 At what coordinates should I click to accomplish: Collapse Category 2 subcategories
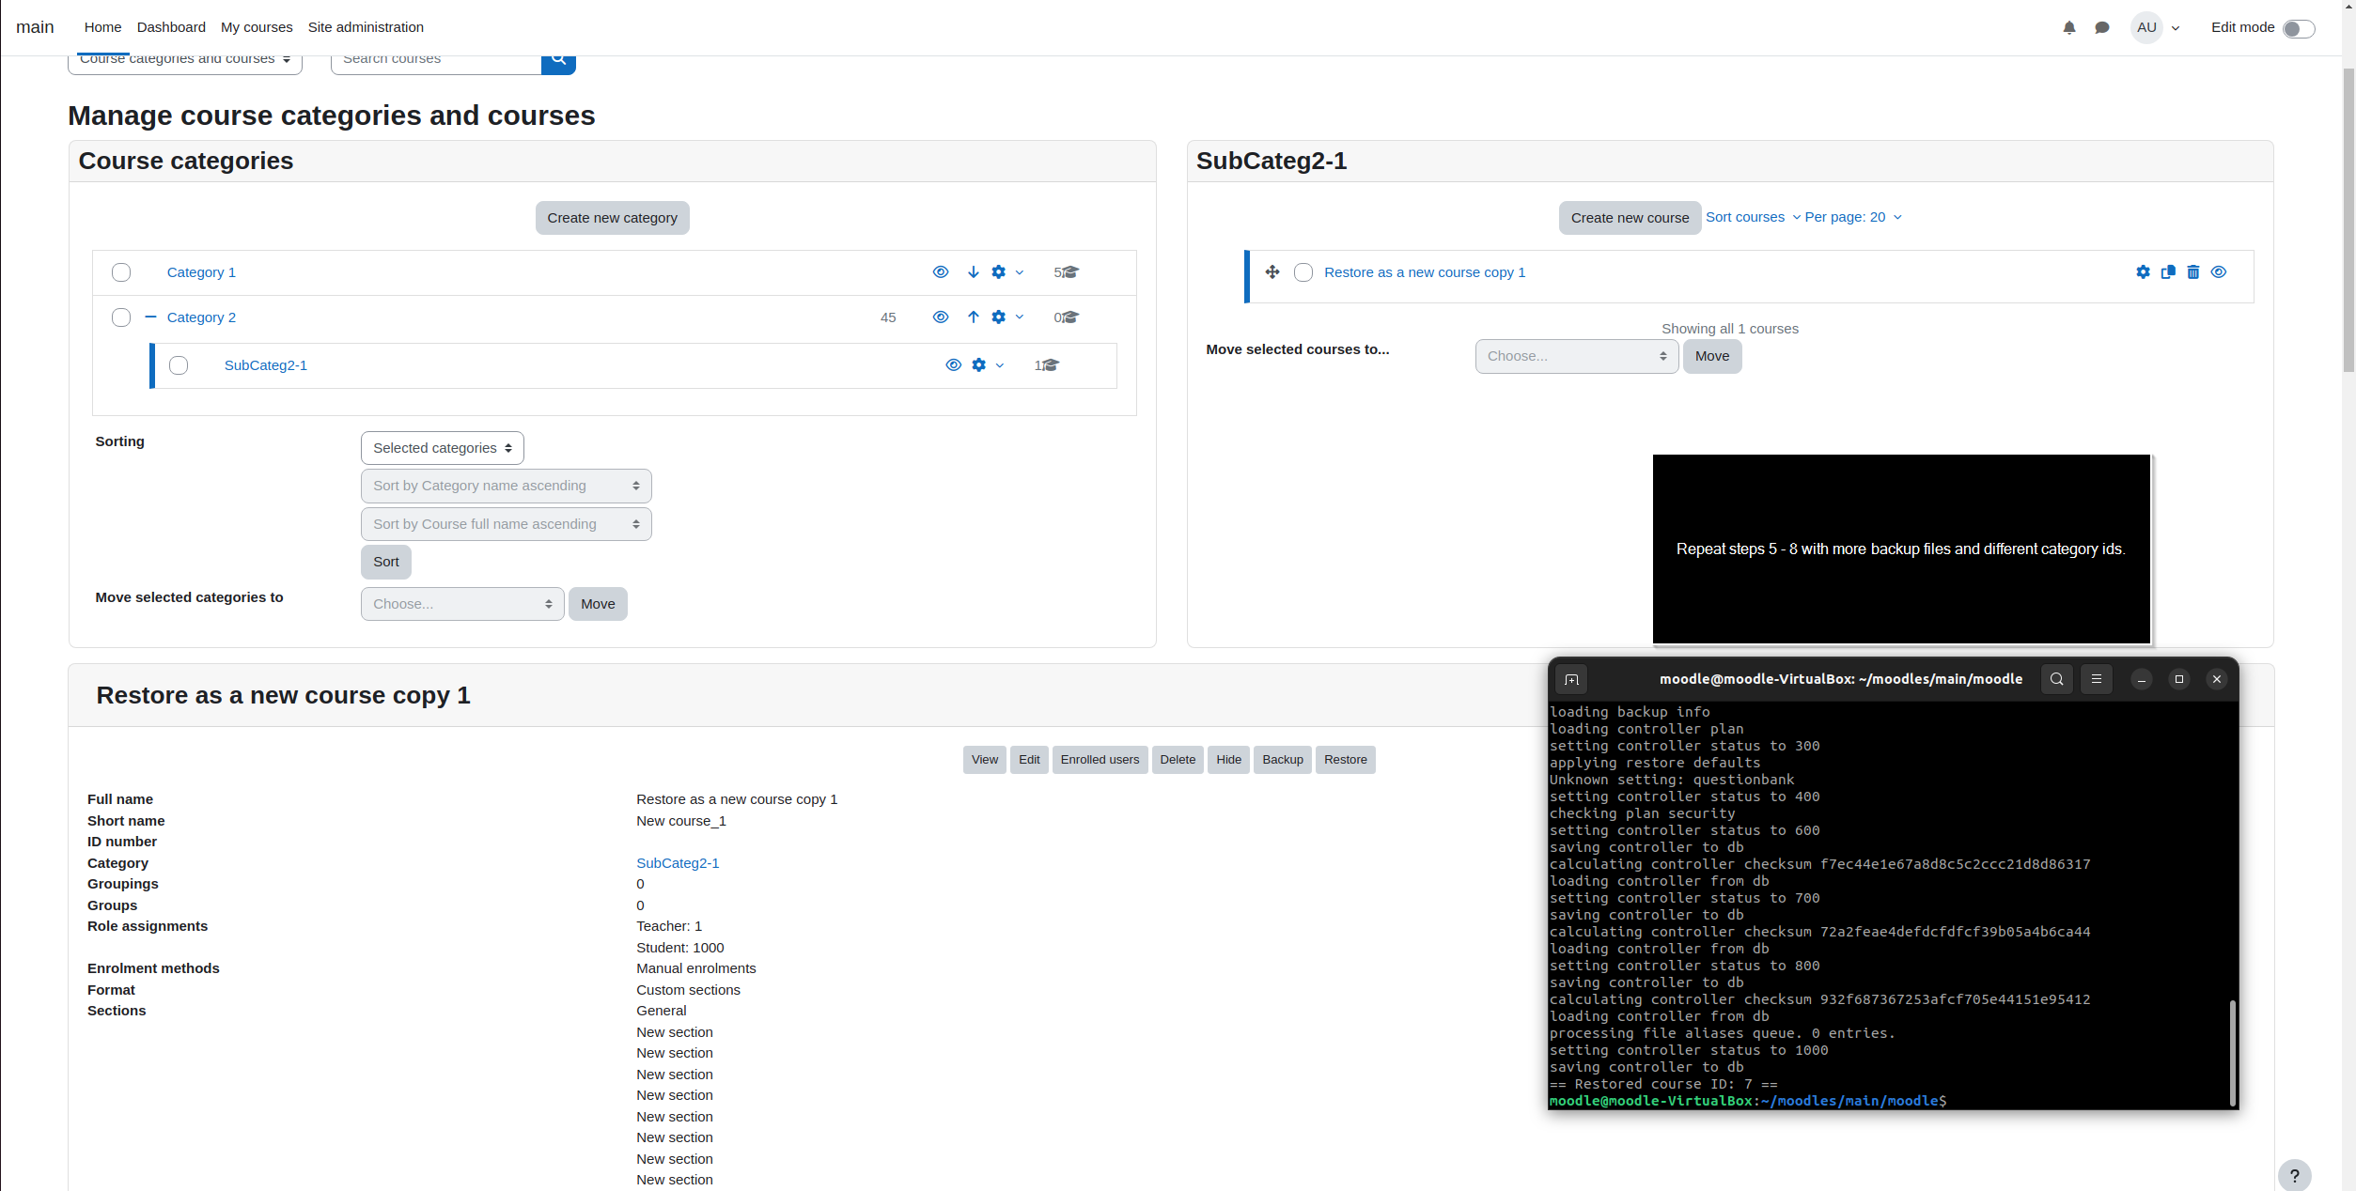[150, 317]
